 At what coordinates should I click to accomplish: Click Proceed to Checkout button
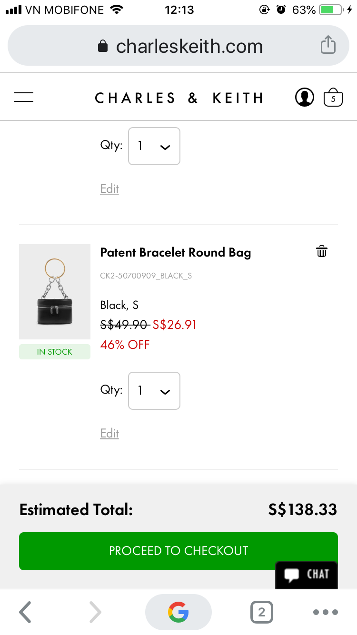pyautogui.click(x=178, y=551)
